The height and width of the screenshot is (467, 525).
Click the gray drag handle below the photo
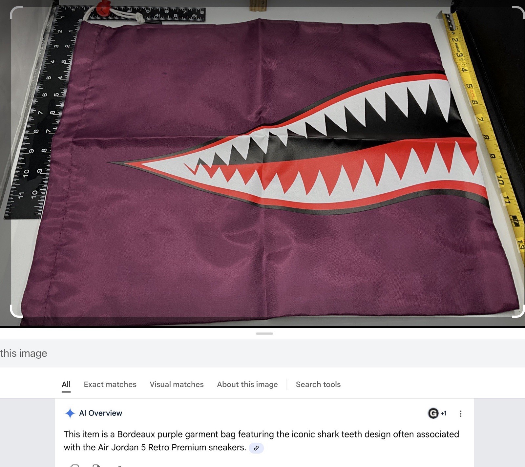pyautogui.click(x=264, y=333)
